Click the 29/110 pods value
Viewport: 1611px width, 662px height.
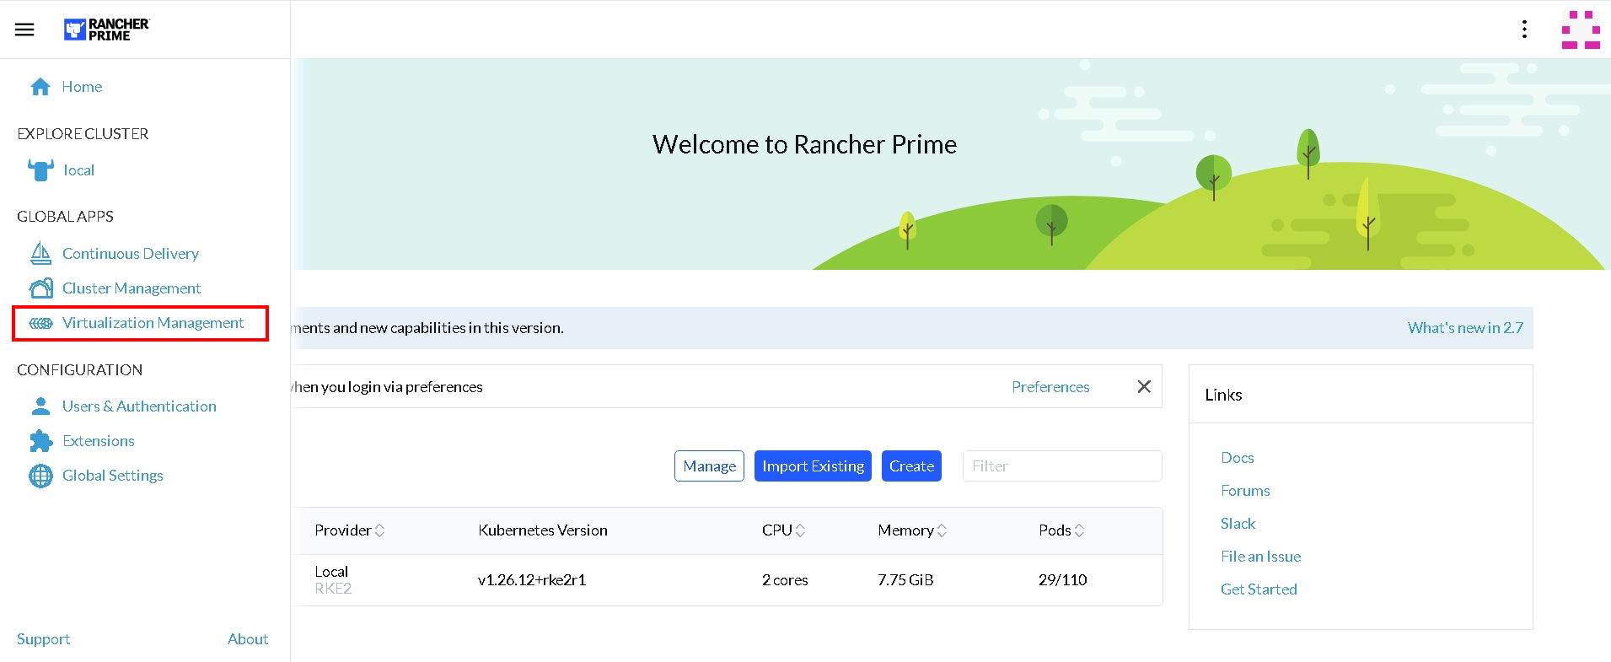pos(1063,580)
